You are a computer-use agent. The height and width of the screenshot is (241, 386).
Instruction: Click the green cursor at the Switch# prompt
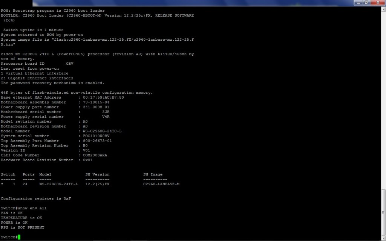19,237
